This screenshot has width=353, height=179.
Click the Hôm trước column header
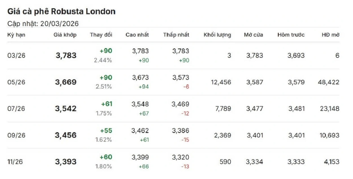click(291, 35)
